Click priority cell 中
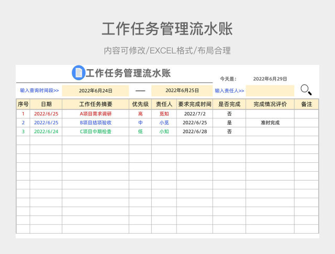The width and height of the screenshot is (335, 254). [x=140, y=123]
